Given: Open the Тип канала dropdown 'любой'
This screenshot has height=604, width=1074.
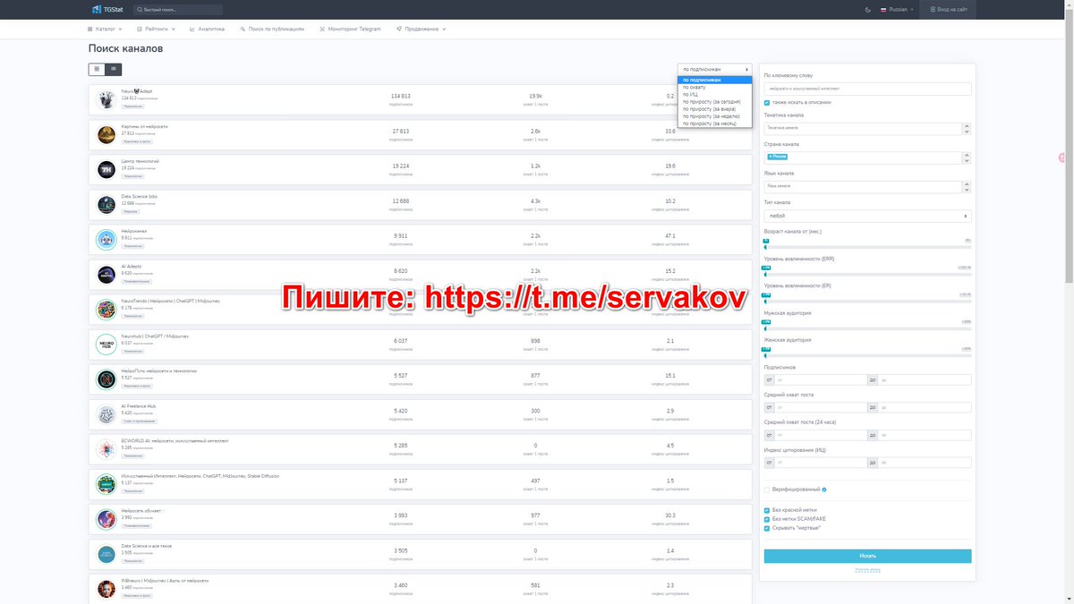Looking at the screenshot, I should (x=867, y=216).
